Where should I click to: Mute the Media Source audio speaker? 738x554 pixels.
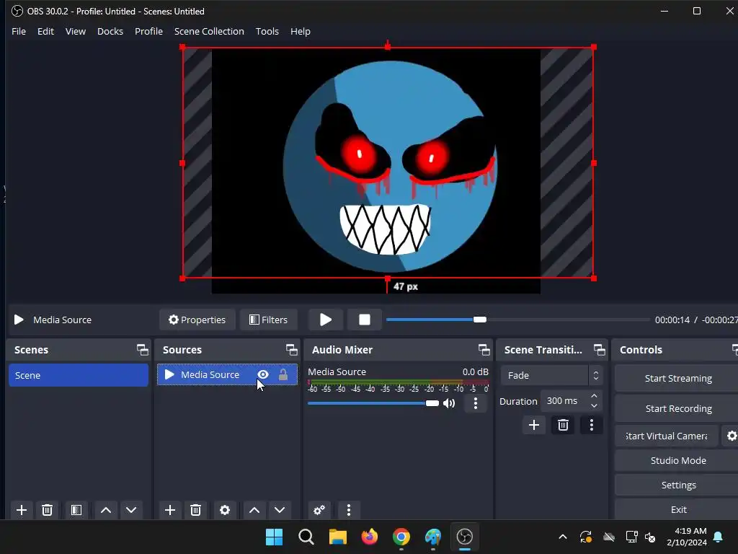click(x=449, y=403)
